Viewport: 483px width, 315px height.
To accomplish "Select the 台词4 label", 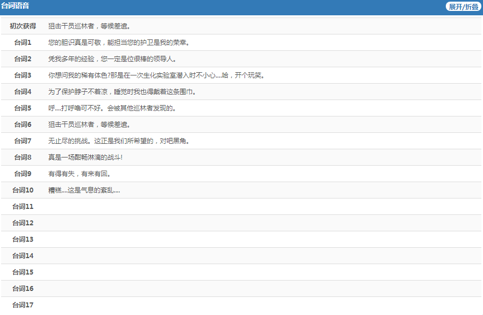I will 23,92.
